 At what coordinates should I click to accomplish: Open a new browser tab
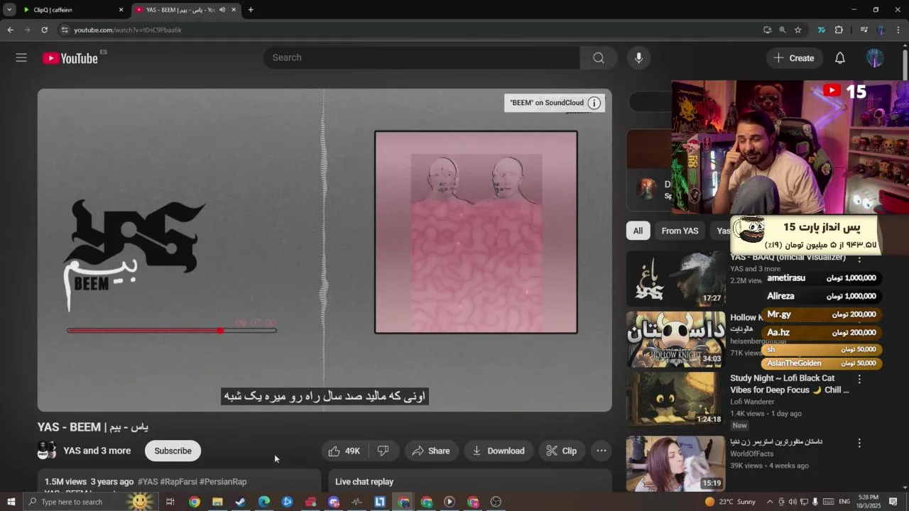[x=251, y=10]
